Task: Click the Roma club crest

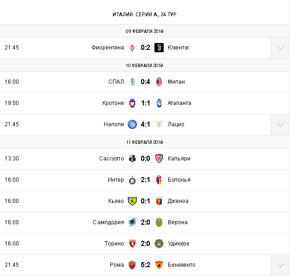Action: (132, 265)
